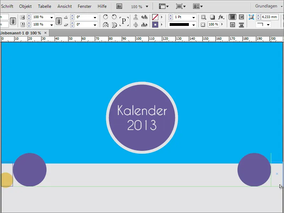Expand the arrow beside the purple swatch
Screen dimensions: 284x213
(x=162, y=24)
